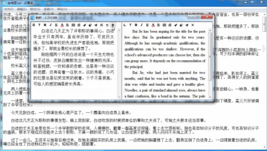Click the 拆 split button in left toolbar
Viewport: 267px width, 151px height.
tap(102, 25)
